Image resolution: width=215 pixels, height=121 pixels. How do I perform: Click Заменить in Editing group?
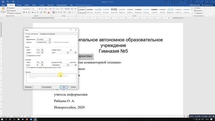click(x=198, y=10)
